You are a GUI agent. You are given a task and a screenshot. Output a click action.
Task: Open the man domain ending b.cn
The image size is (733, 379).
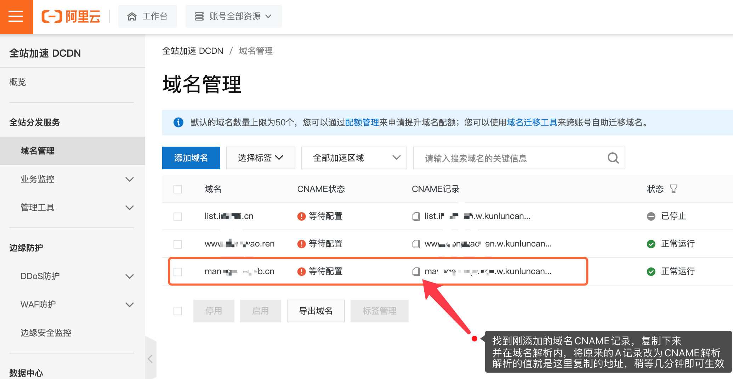pos(239,271)
